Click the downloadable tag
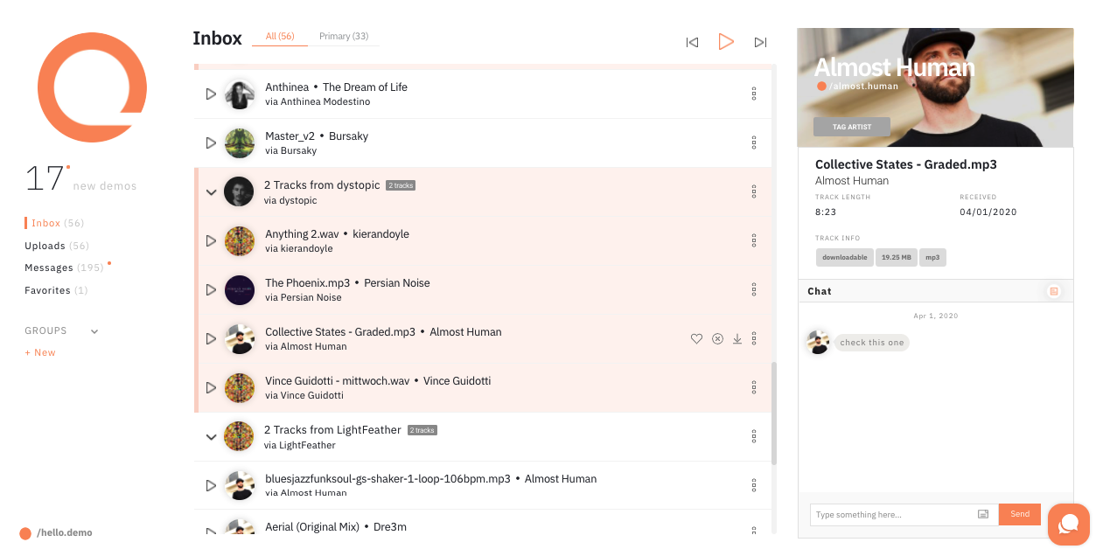The height and width of the screenshot is (556, 1103). pyautogui.click(x=844, y=257)
